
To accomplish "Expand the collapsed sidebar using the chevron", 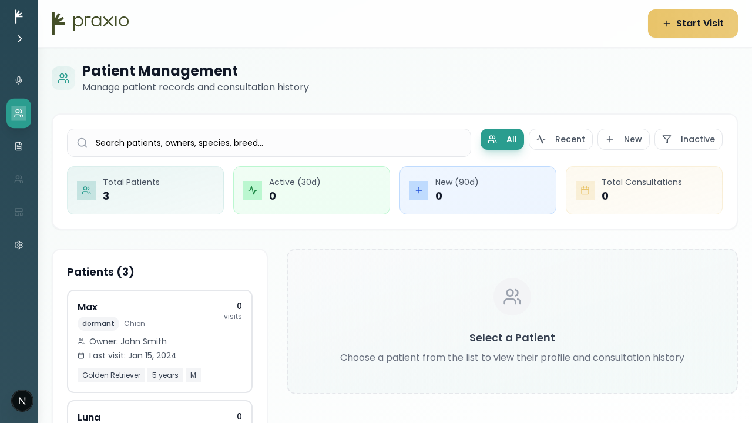I will [19, 39].
